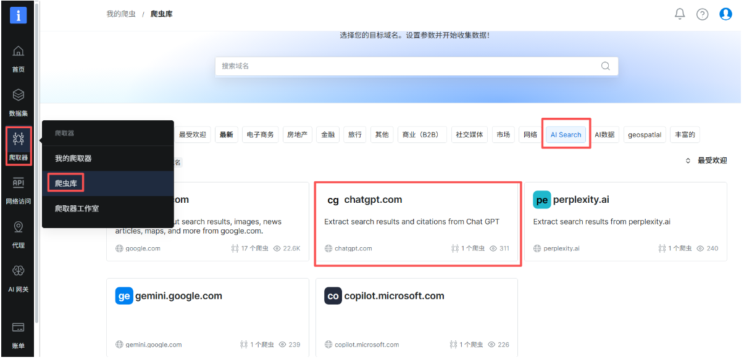Screen dimensions: 744x360
Task: Go to 我的爬虫 breadcrumb
Action: (x=121, y=14)
